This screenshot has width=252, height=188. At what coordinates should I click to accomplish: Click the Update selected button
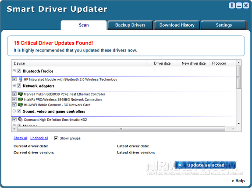pyautogui.click(x=205, y=165)
